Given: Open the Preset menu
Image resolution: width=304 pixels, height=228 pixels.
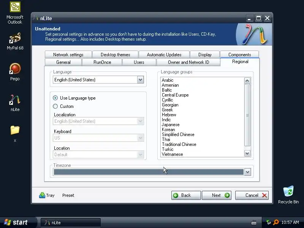Looking at the screenshot, I should pos(68,195).
